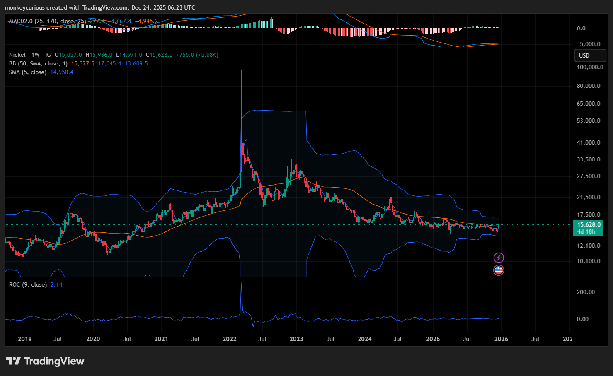Click the 2026 label on time axis

click(501, 339)
